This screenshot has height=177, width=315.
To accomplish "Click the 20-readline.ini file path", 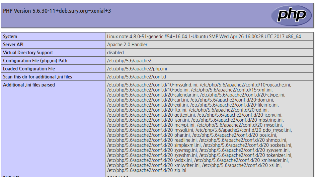I will tap(152, 140).
